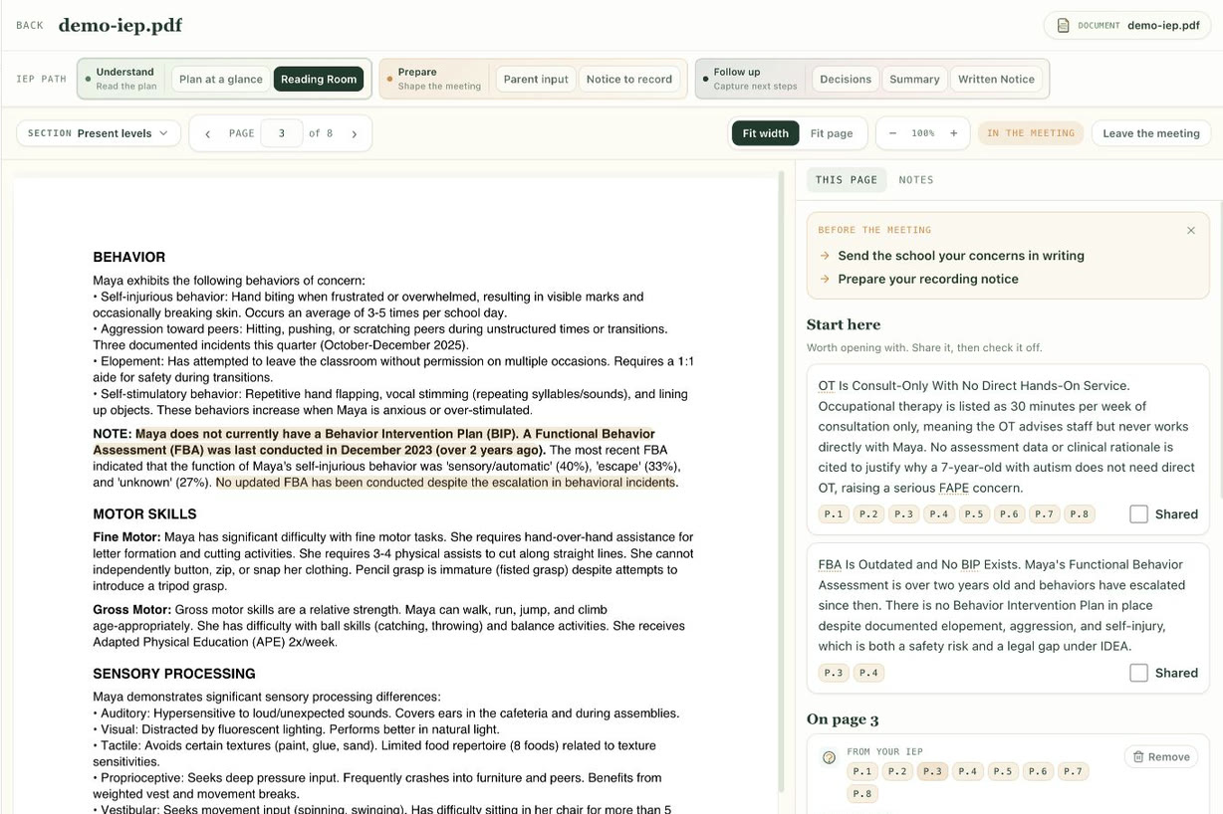Click the In the Meeting status badge
1223x814 pixels.
coord(1031,133)
